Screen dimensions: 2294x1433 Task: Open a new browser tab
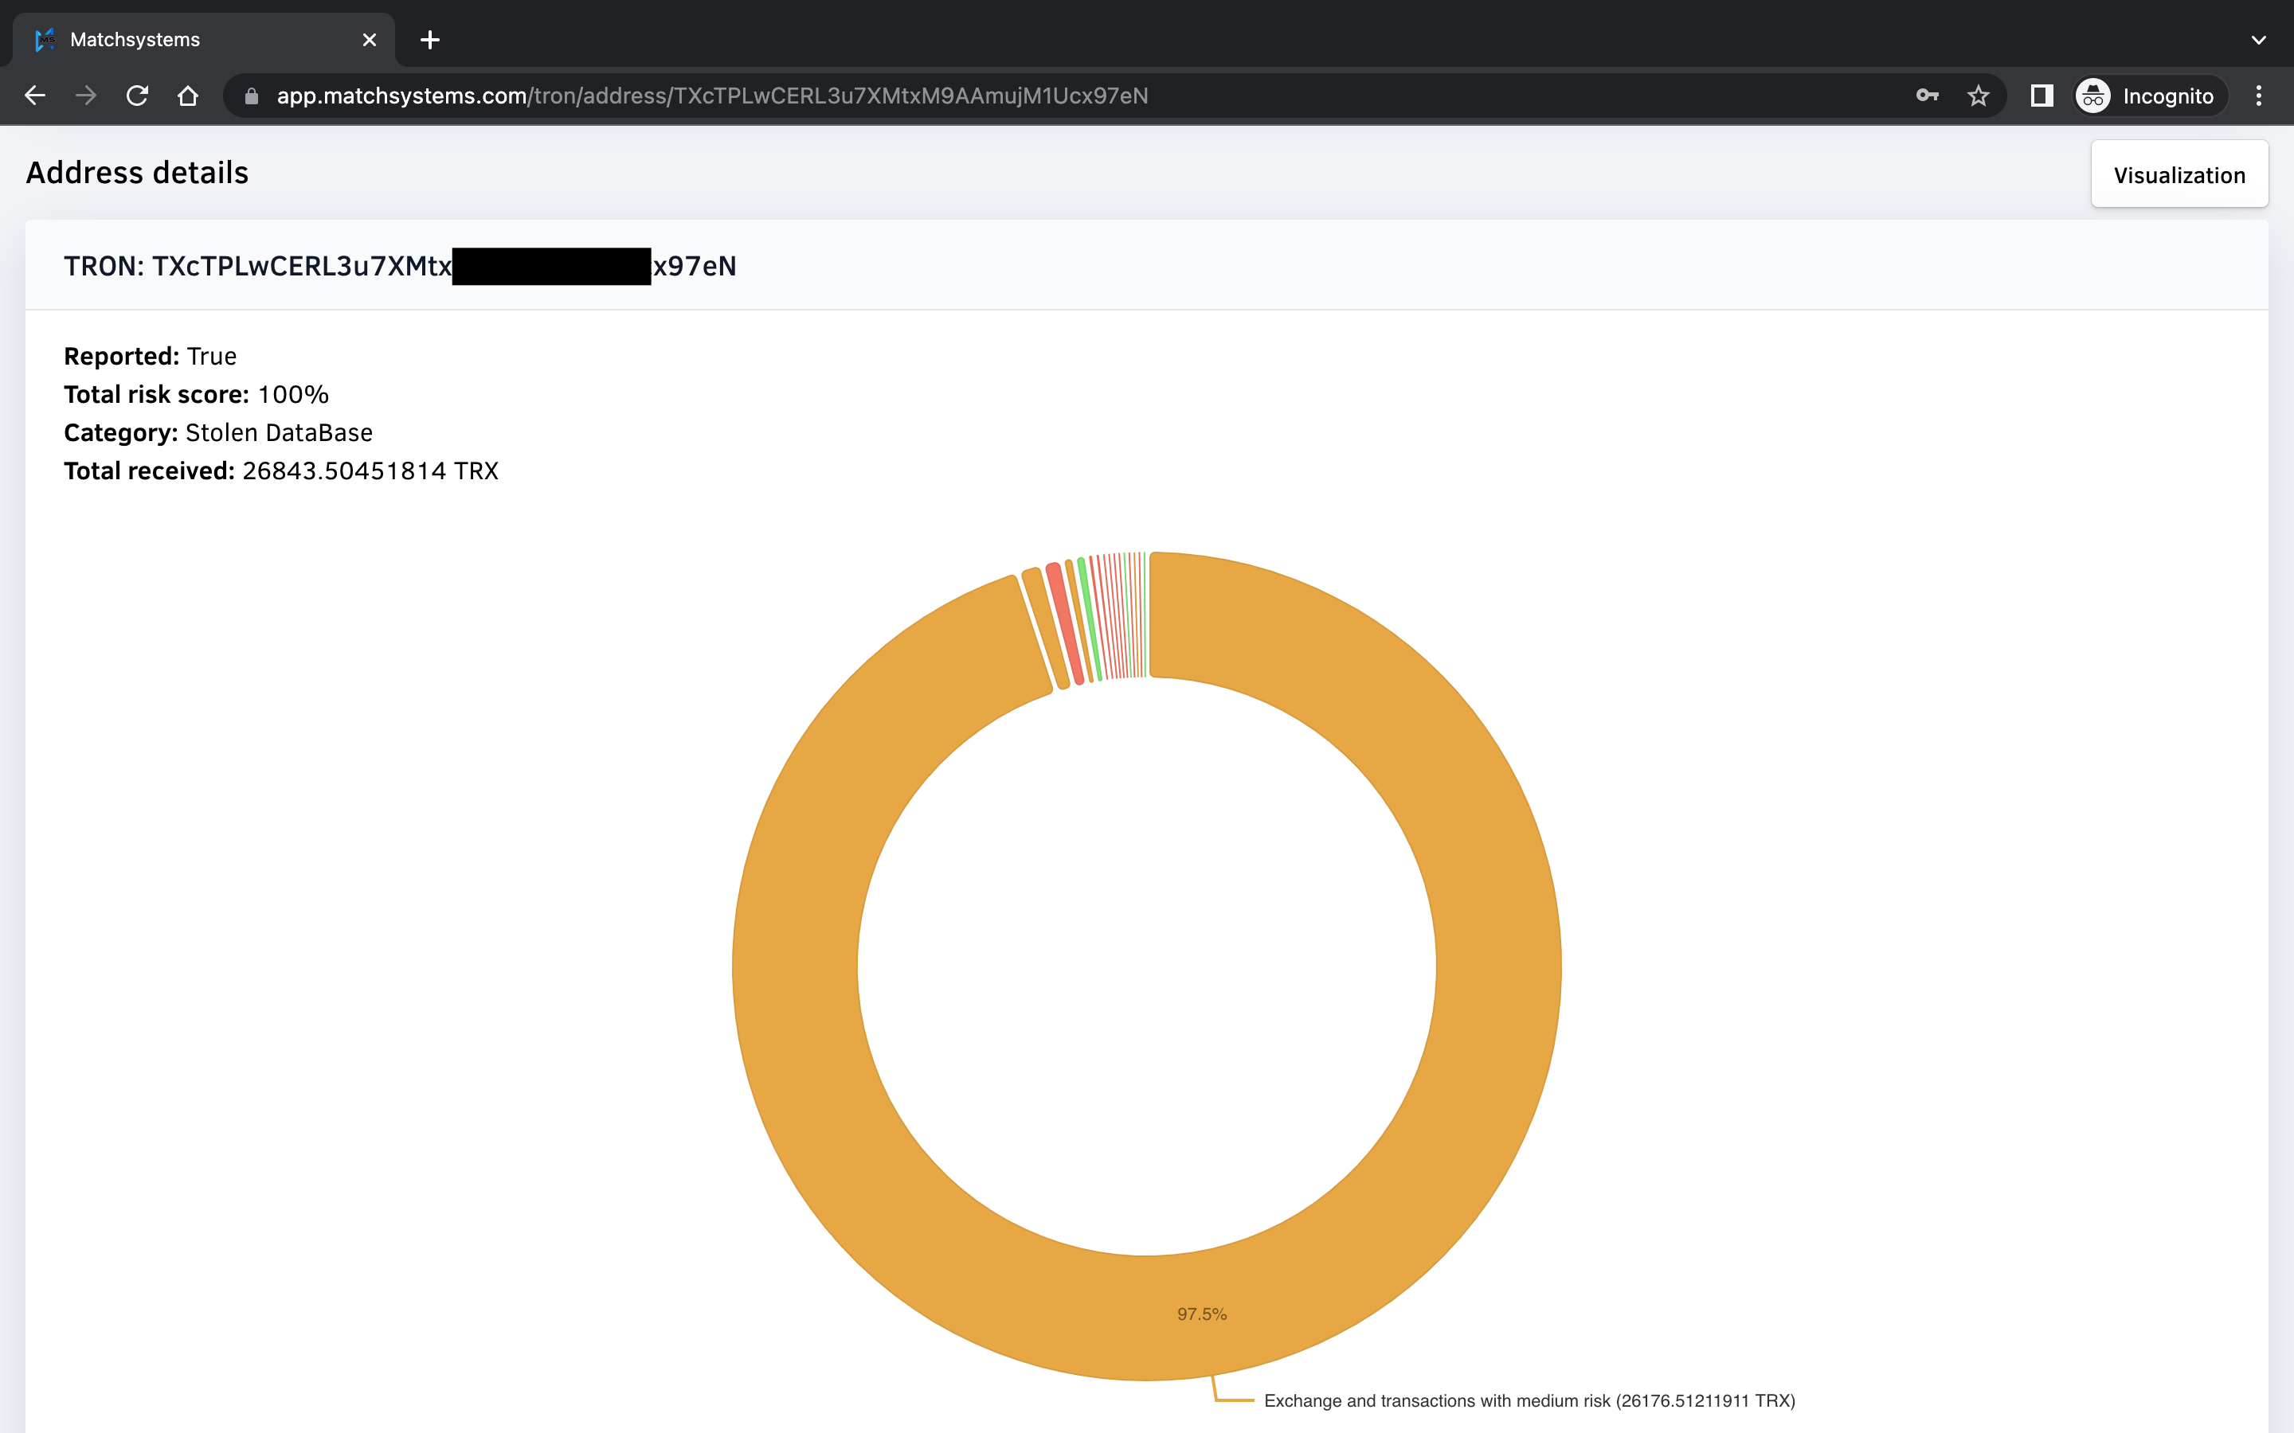pos(429,40)
